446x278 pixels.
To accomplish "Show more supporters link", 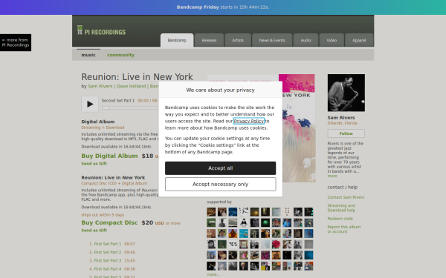I will (213, 274).
